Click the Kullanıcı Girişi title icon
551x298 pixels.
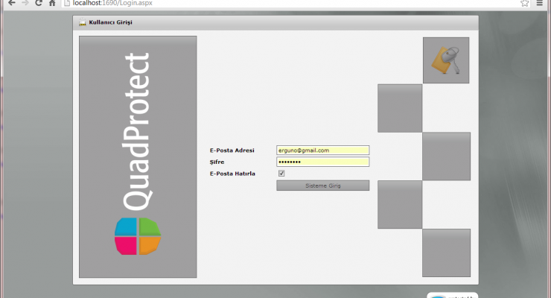[x=83, y=22]
